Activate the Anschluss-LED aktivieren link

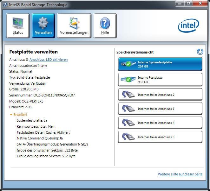tap(49, 60)
